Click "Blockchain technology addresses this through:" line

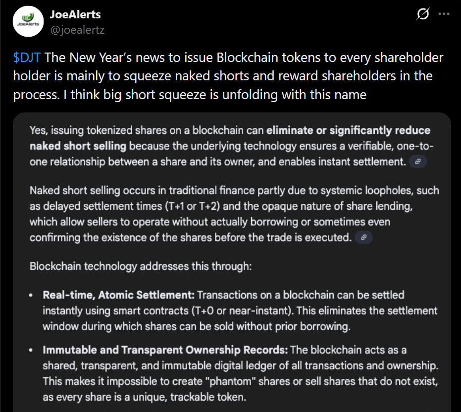(141, 266)
